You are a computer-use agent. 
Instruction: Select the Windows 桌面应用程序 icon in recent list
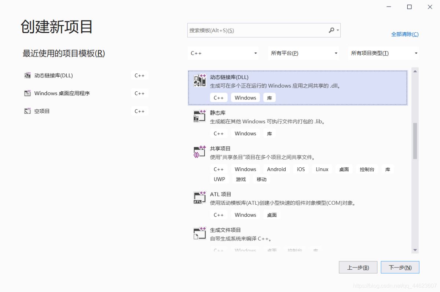coord(27,93)
